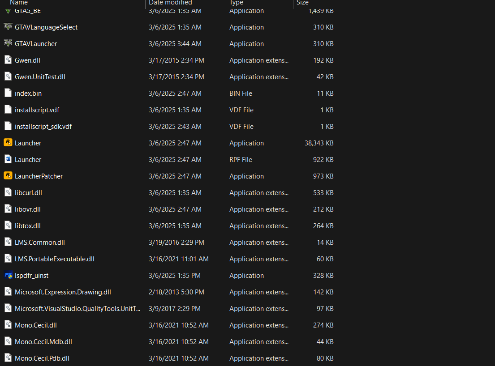Screen dimensions: 495x366
Task: Select the LMS.Common.dll file name
Action: tap(40, 243)
